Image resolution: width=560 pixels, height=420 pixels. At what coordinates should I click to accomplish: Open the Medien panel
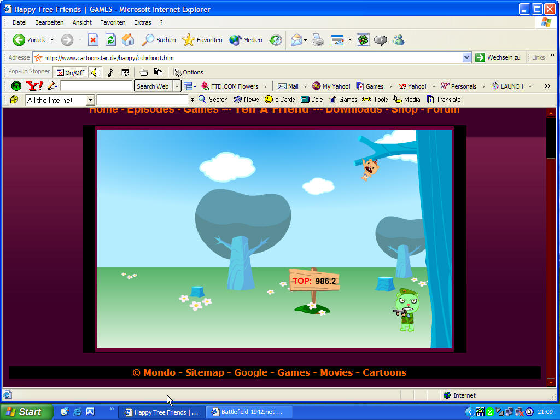click(246, 40)
